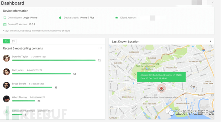Select the Ruth Jones contact name
The height and width of the screenshot is (122, 221).
pos(18,70)
